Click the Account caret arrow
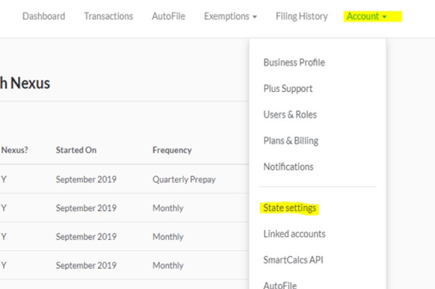 click(x=384, y=17)
